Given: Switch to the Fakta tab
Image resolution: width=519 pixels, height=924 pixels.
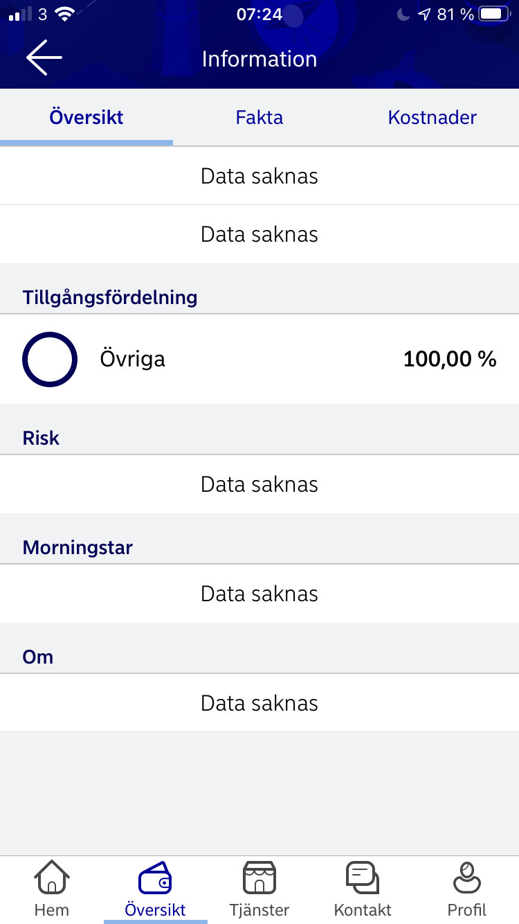Looking at the screenshot, I should [259, 117].
